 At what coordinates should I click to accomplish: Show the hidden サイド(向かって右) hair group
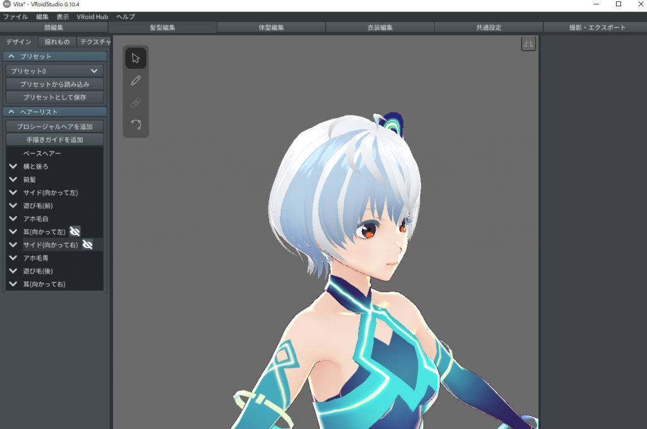[88, 245]
